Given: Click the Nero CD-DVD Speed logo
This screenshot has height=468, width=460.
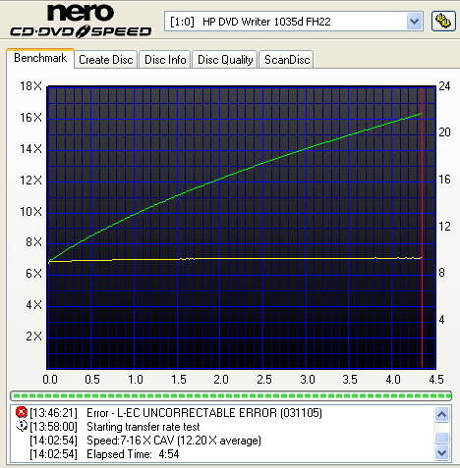Looking at the screenshot, I should click(x=81, y=21).
